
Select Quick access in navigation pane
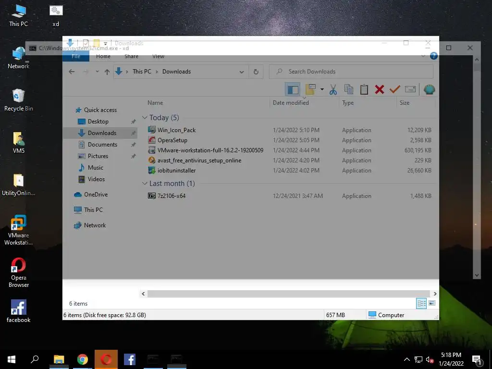pos(100,110)
